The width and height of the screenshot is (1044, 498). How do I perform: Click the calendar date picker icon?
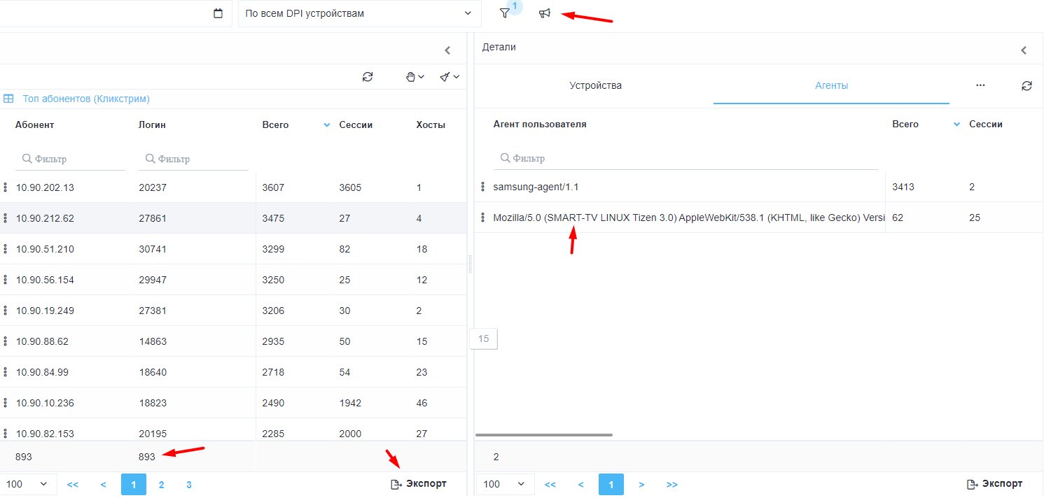click(x=218, y=13)
